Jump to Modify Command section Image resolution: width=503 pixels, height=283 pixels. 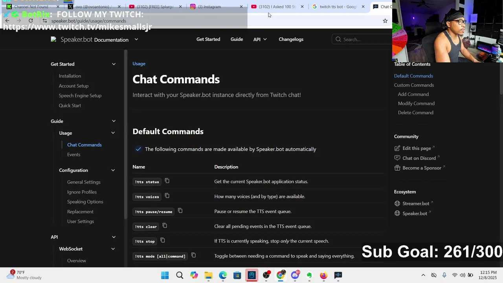[416, 103]
